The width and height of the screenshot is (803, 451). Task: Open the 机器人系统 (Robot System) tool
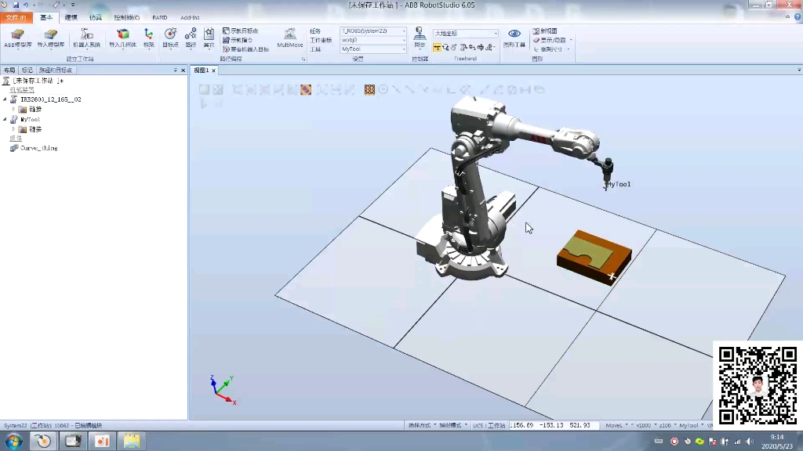click(x=86, y=39)
